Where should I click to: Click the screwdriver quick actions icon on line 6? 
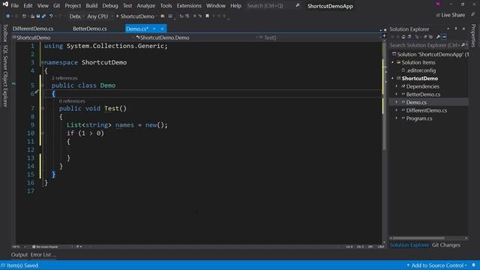coord(37,91)
